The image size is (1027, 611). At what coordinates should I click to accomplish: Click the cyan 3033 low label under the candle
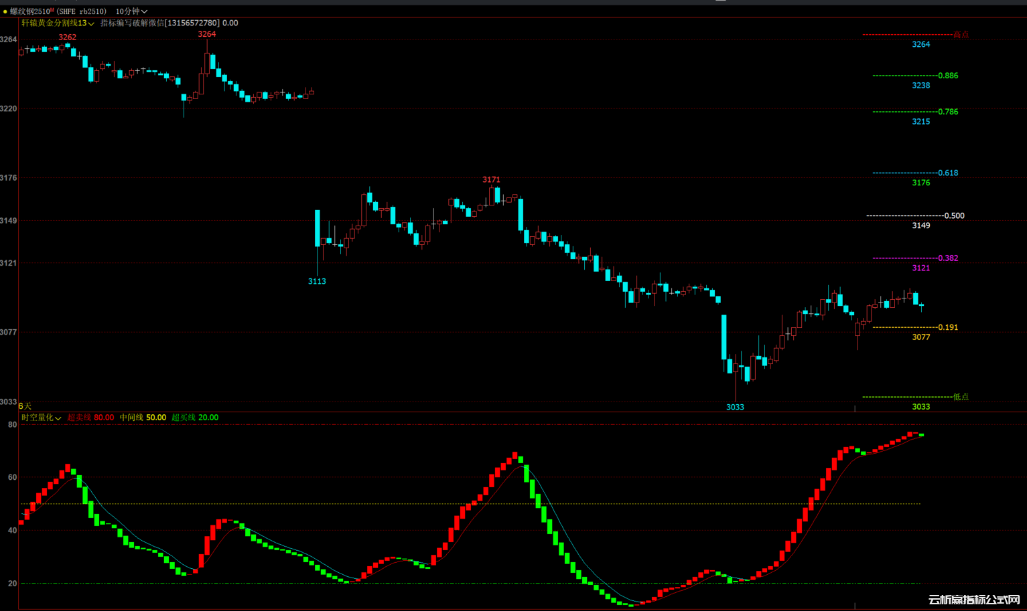(x=735, y=408)
